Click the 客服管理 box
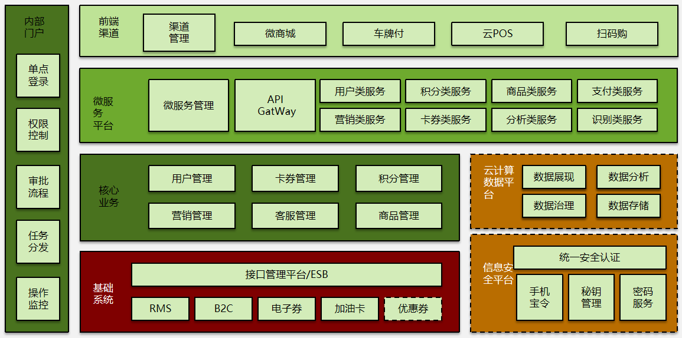Screen dimensions: 682x338 point(295,216)
